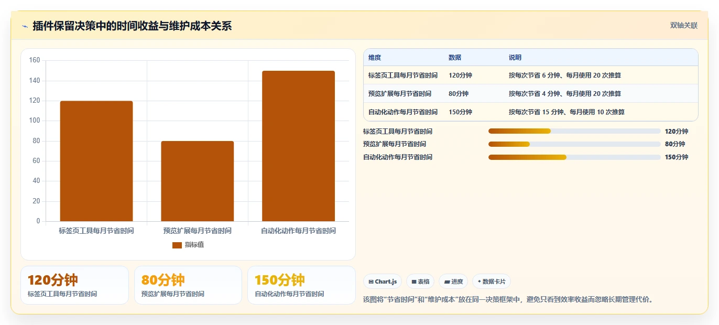This screenshot has width=719, height=325.
Task: Click the 标签页工具每月节省时间 bar in the chart
Action: point(96,161)
